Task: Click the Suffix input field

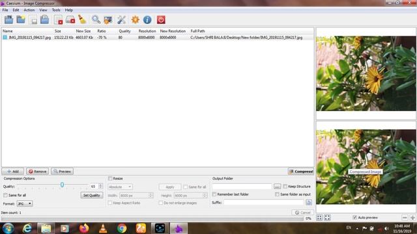Action: point(263,202)
